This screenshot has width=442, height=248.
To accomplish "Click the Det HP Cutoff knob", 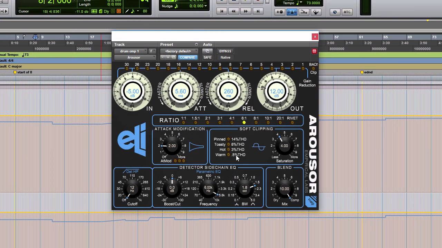I will pyautogui.click(x=132, y=189).
